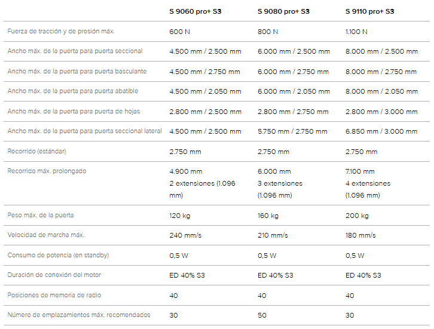Click the 160 kg weight value

[x=268, y=216]
